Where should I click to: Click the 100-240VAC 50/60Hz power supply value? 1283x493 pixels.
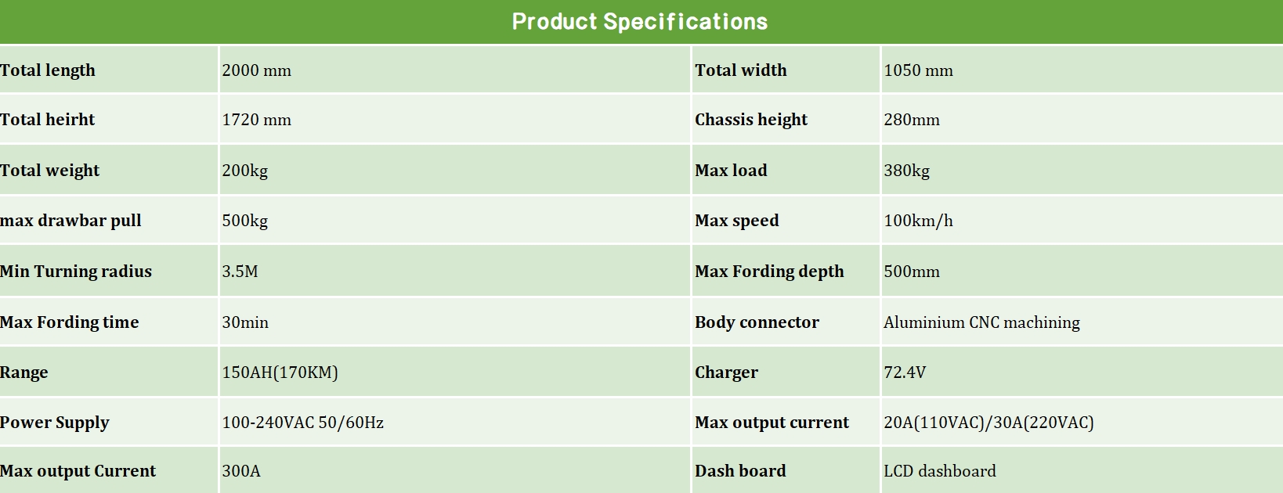pyautogui.click(x=302, y=423)
